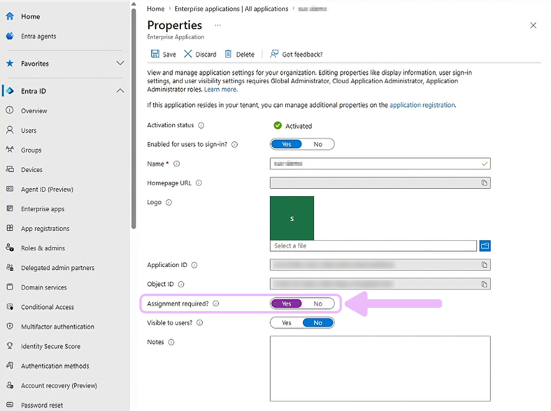Click the Home house icon in sidebar
The width and height of the screenshot is (551, 411).
pyautogui.click(x=10, y=16)
